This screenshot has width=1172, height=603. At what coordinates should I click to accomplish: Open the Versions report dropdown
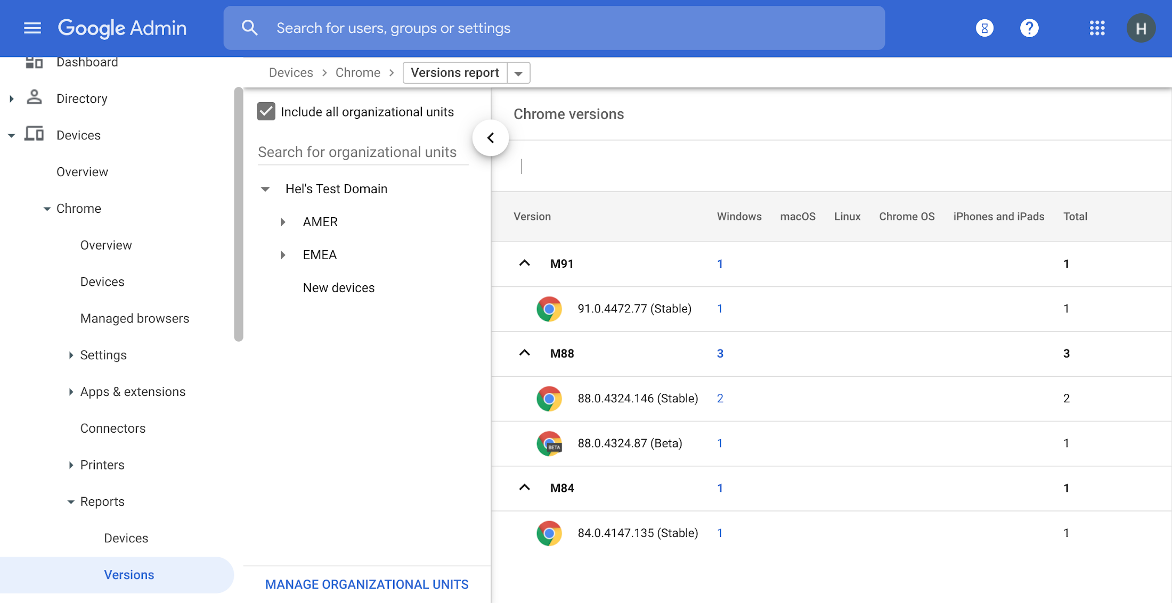coord(519,72)
